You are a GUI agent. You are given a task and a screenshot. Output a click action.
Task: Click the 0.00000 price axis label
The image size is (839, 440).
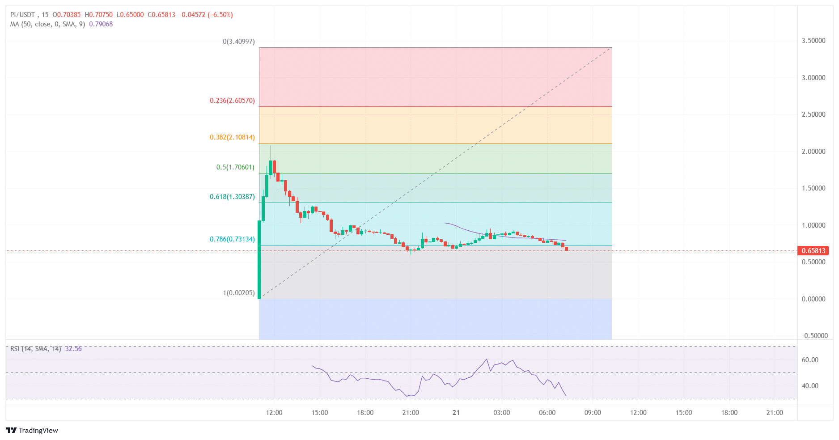pos(814,299)
